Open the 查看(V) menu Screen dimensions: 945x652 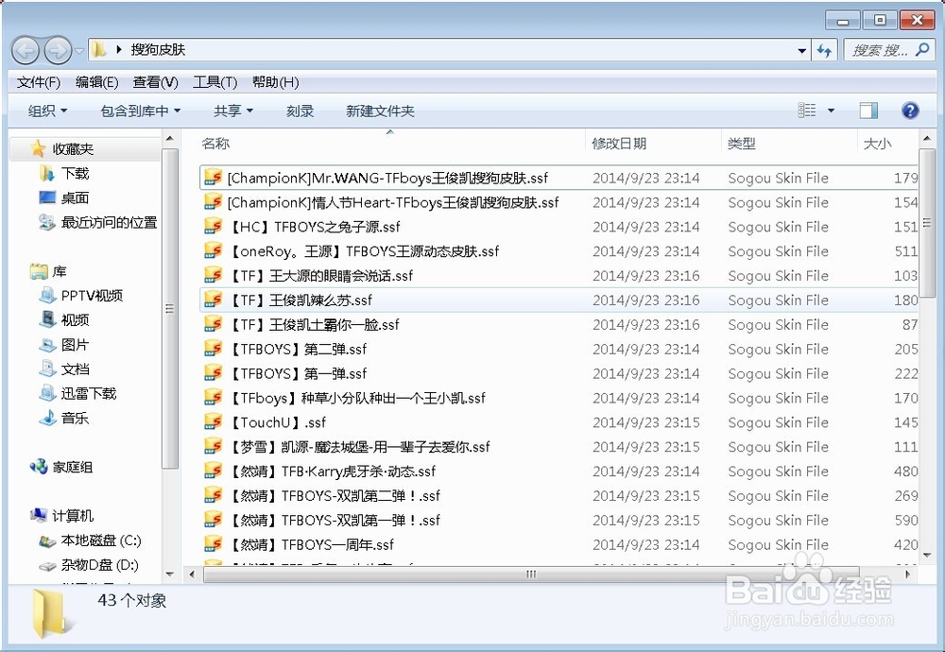click(x=155, y=82)
